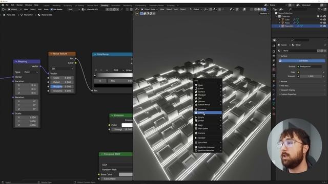
Task: Click the Noise Texture Distortion field
Action: coord(62,91)
